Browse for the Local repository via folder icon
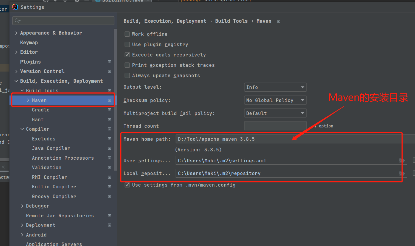Viewport: 415px width, 246px height. click(402, 174)
